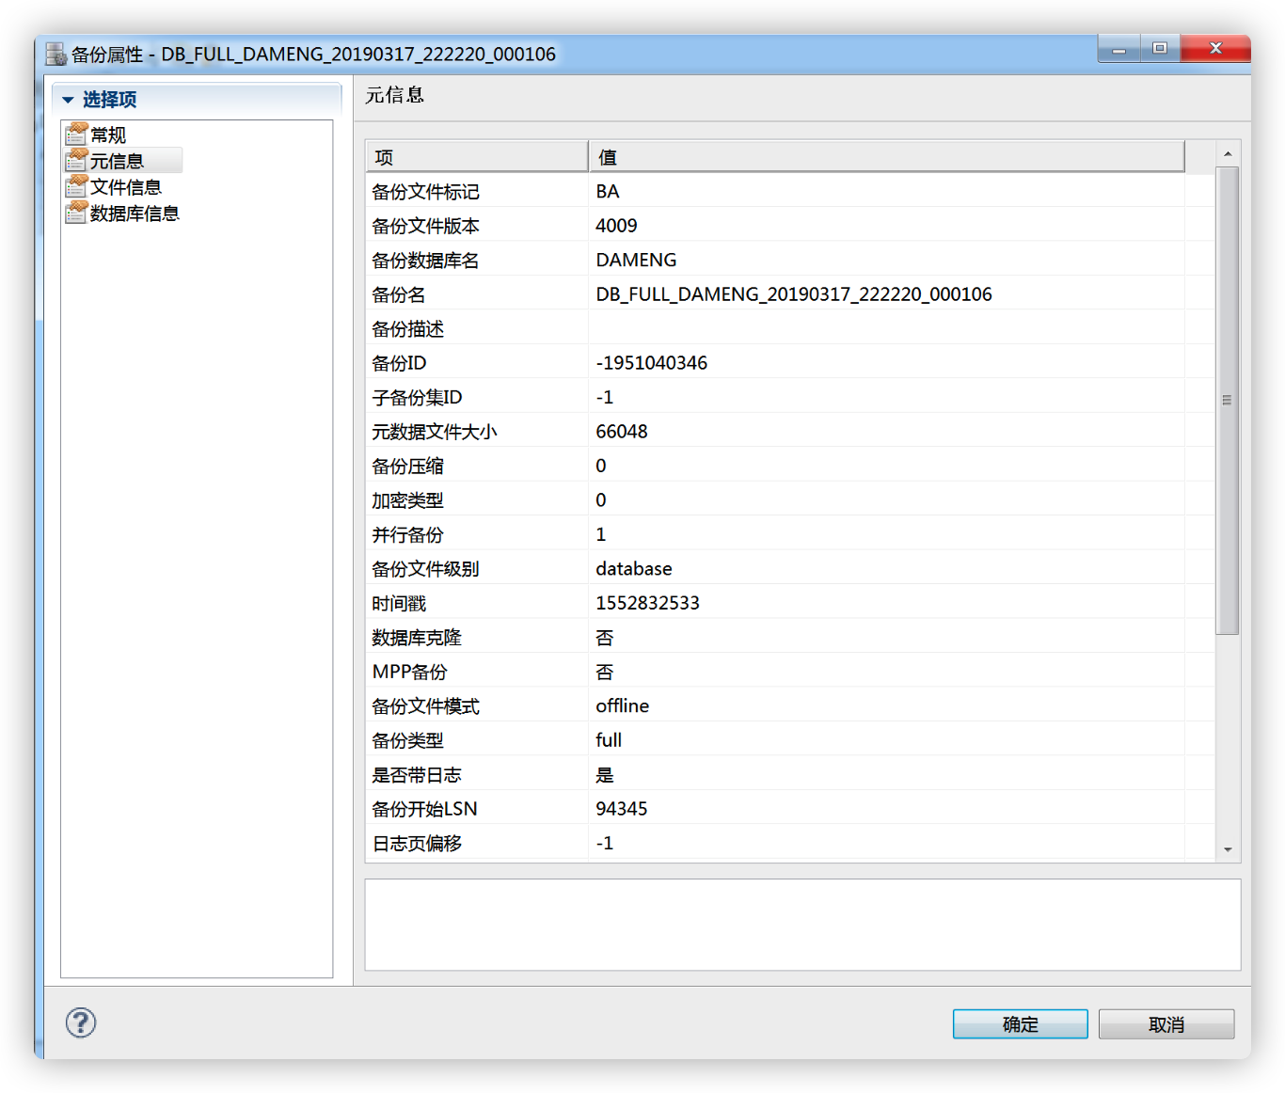
Task: Select the value 4009
Action: pos(616,226)
